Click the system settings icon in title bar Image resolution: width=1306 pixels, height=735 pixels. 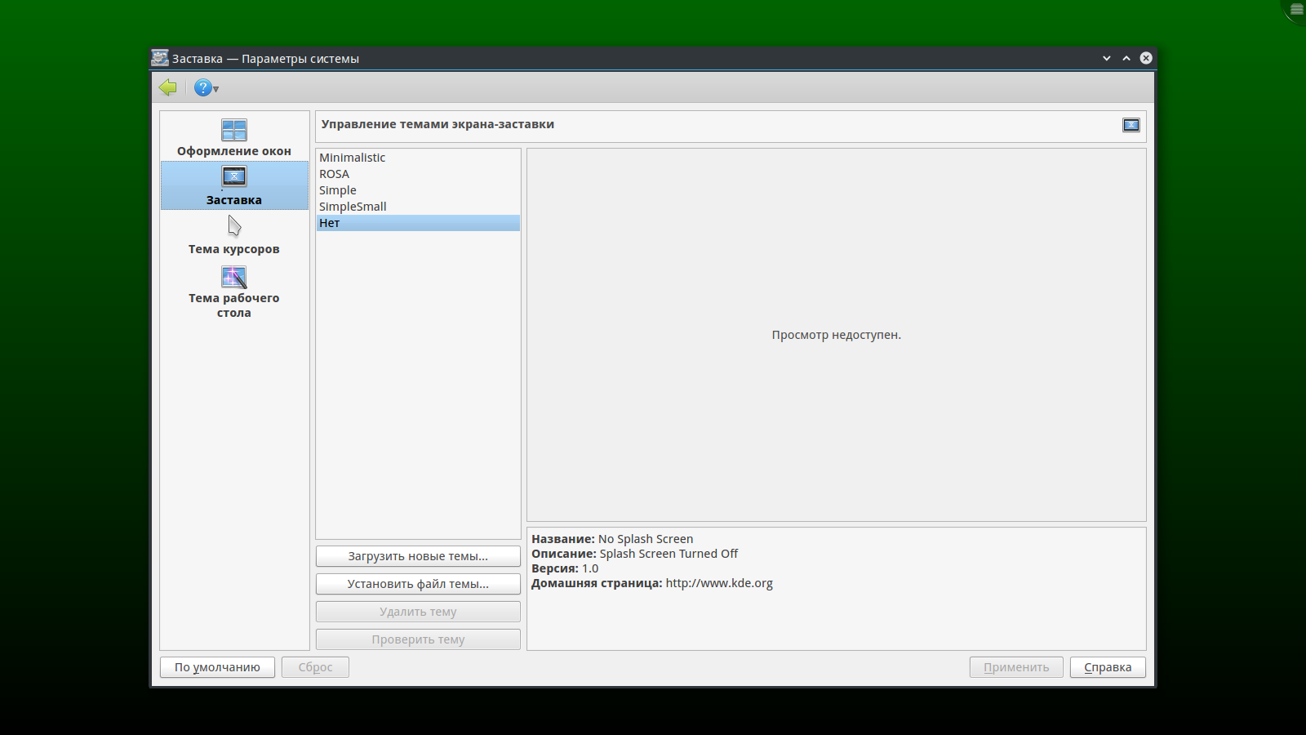tap(160, 58)
